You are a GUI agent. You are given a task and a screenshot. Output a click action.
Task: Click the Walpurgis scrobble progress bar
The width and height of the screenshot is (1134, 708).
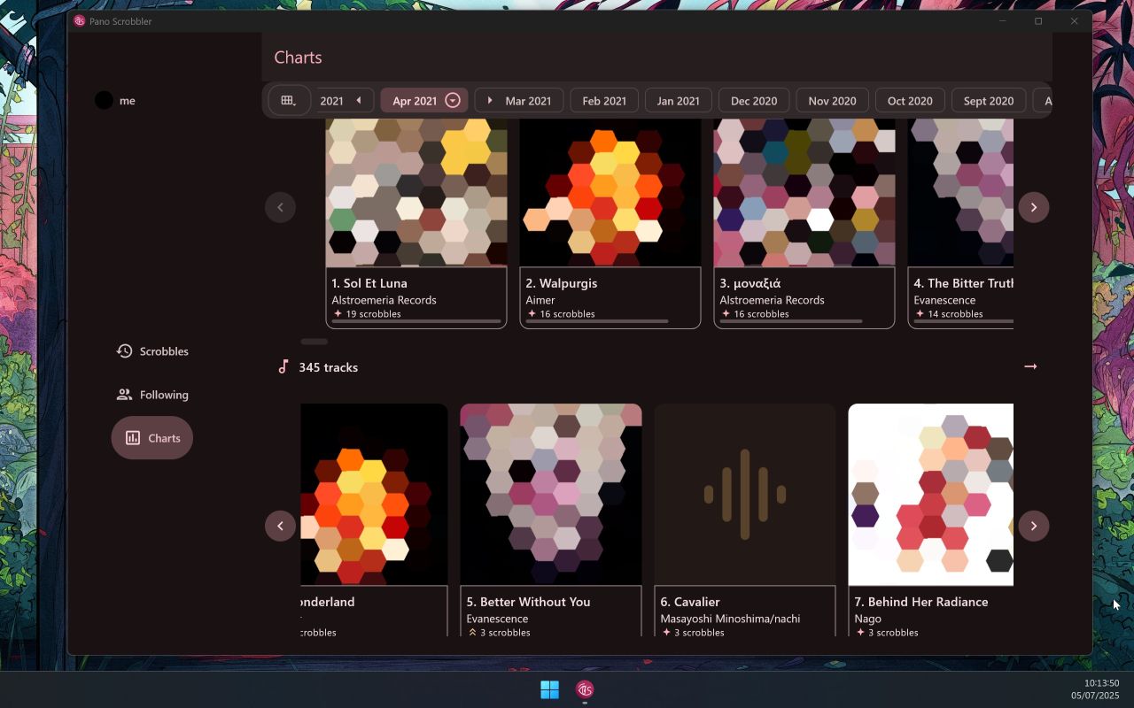[597, 321]
